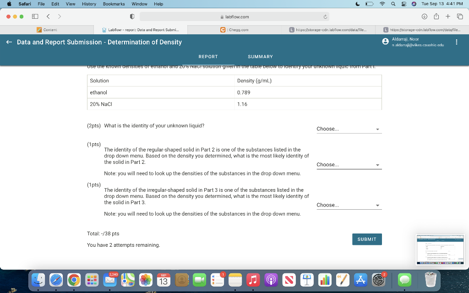Click the page preview thumbnail at bottom right
The image size is (469, 293).
click(440, 250)
